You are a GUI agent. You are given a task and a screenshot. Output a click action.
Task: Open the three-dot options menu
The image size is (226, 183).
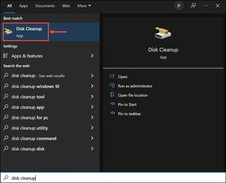tap(205, 6)
